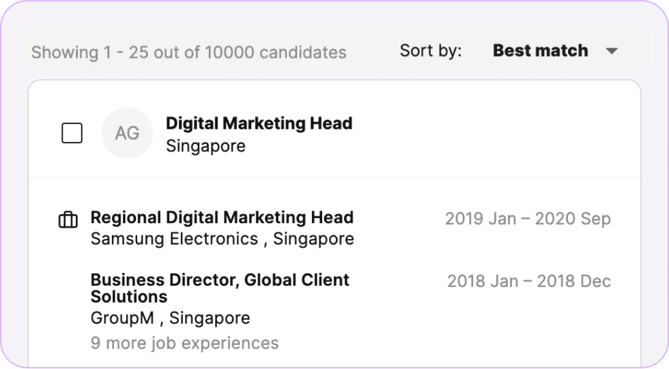Click the AG initials avatar
Viewport: 669px width, 369px height.
point(127,133)
